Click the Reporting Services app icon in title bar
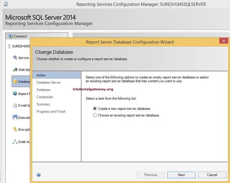Viewport: 230px width, 183px height. click(6, 4)
